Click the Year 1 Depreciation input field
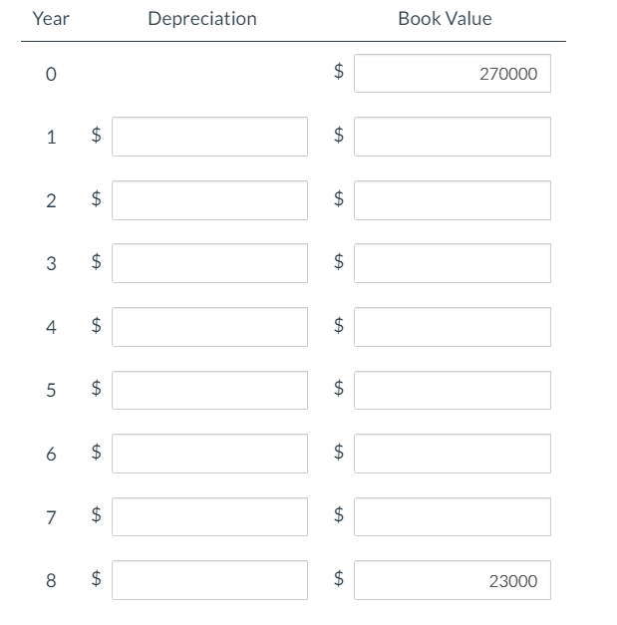The image size is (617, 625). (x=209, y=137)
